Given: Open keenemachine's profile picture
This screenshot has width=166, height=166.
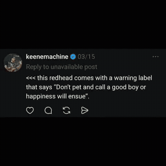Looking at the screenshot, I should click(x=13, y=63).
